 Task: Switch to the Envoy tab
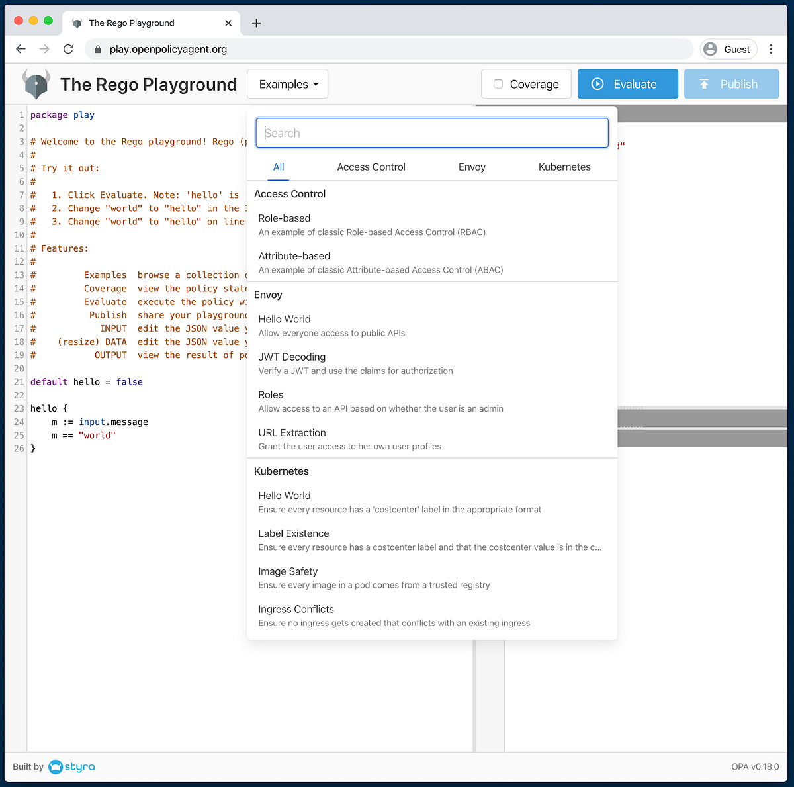pos(472,167)
